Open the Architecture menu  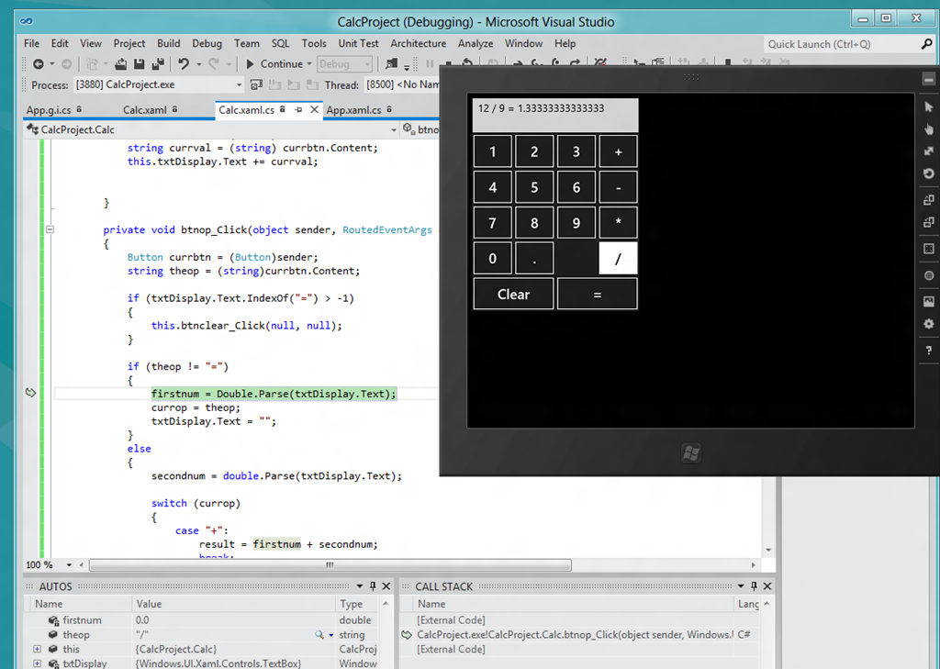tap(419, 43)
